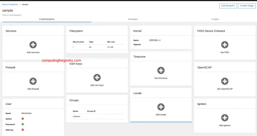Image resolution: width=257 pixels, height=136 pixels.
Task: Click the red Admin status icon
Action: click(23, 119)
